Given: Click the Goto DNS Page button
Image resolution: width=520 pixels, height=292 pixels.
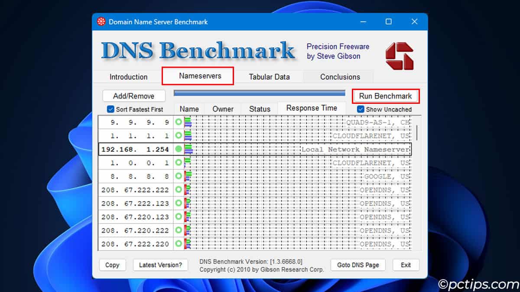Looking at the screenshot, I should tap(357, 265).
